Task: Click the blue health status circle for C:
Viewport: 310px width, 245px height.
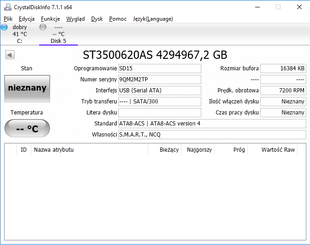Action: [4, 27]
